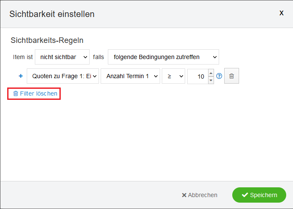Open the 'nicht sichtbar' dropdown
Image resolution: width=293 pixels, height=209 pixels.
(x=62, y=56)
